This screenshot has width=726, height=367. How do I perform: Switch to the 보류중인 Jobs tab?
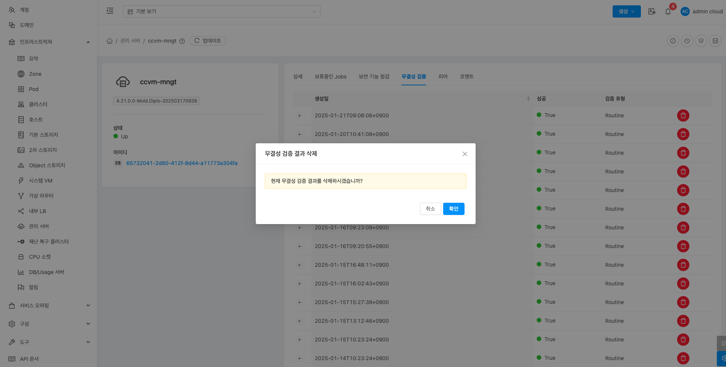[x=330, y=77]
